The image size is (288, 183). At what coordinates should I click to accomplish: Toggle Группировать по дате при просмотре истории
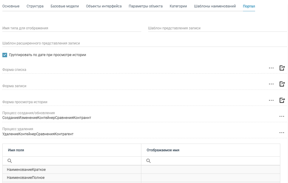point(5,55)
